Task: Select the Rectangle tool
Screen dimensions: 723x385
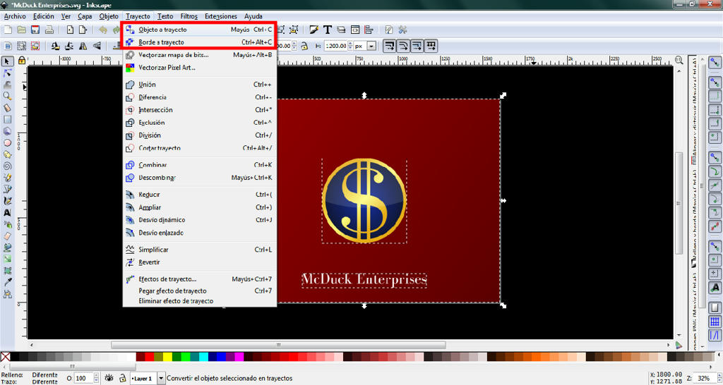Action: pos(7,119)
